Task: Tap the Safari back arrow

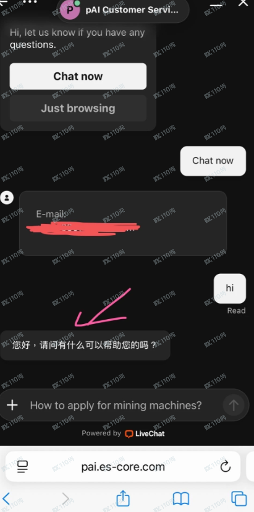Action: coord(6,499)
